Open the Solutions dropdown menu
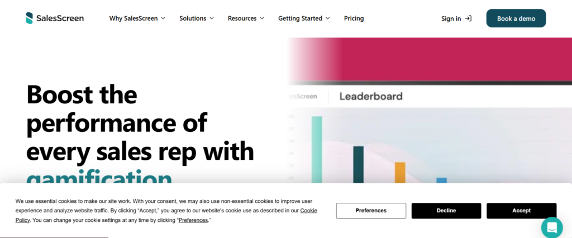This screenshot has height=238, width=572. 197,18
